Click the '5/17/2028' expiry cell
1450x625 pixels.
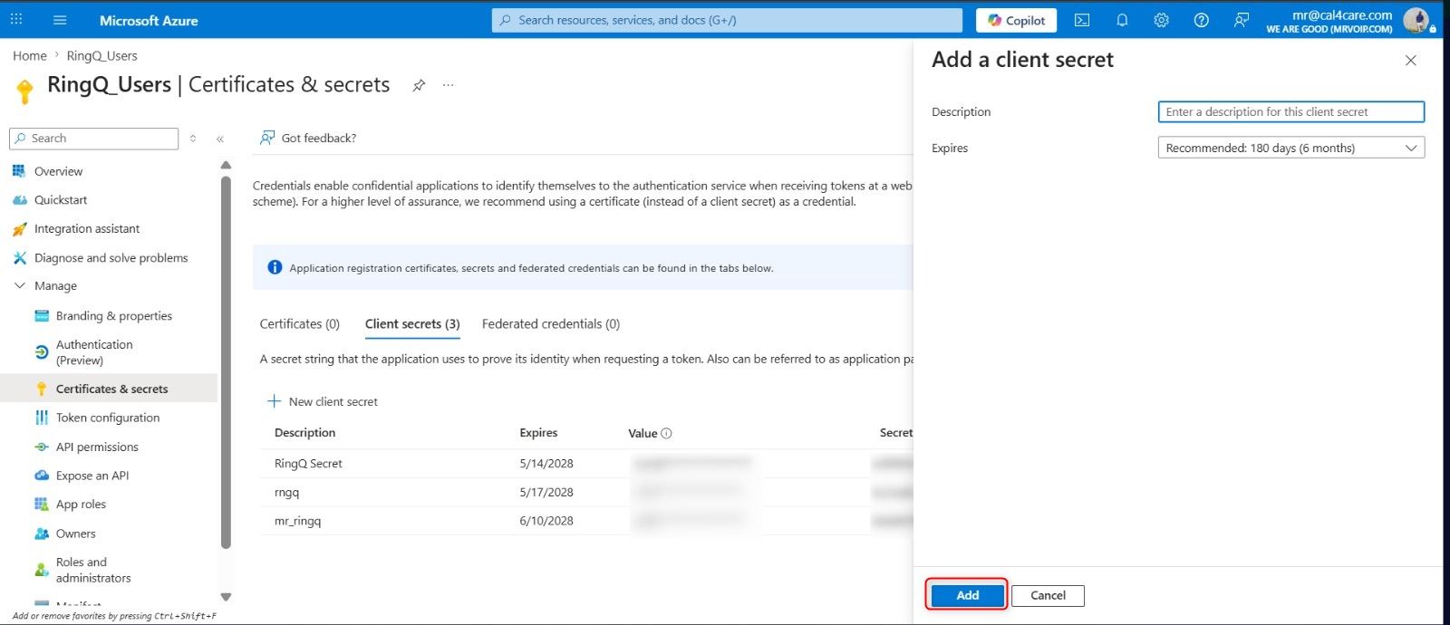tap(546, 492)
